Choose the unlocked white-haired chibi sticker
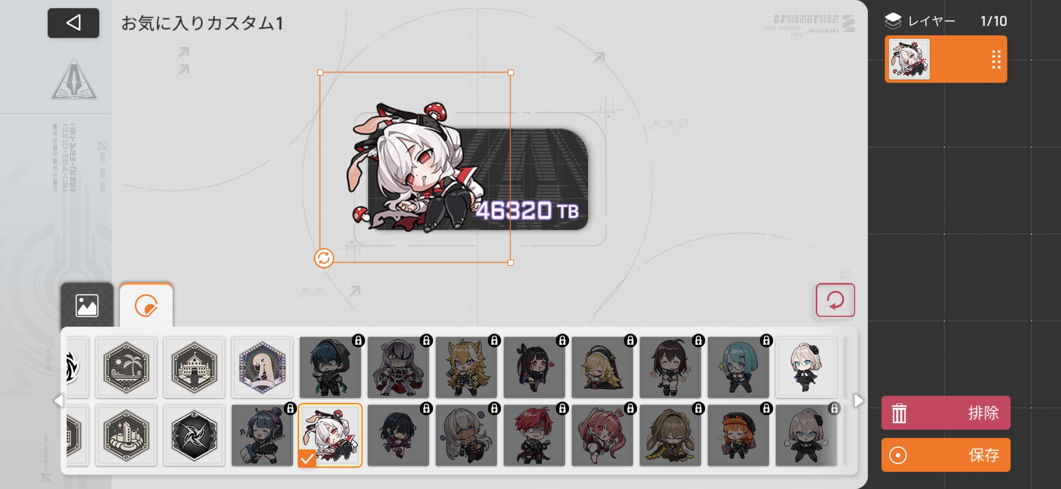The height and width of the screenshot is (489, 1061). point(806,367)
